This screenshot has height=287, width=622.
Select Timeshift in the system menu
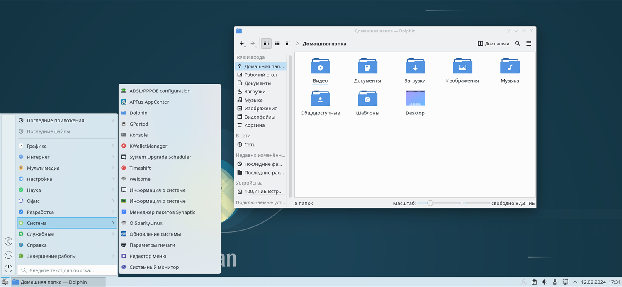pyautogui.click(x=140, y=168)
